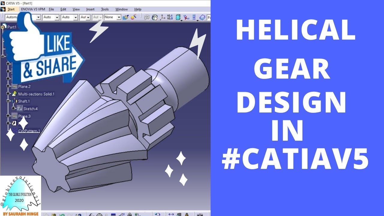The width and height of the screenshot is (384, 216).
Task: Open the second Auto combo box dropdown arrow
Action: [x=75, y=17]
